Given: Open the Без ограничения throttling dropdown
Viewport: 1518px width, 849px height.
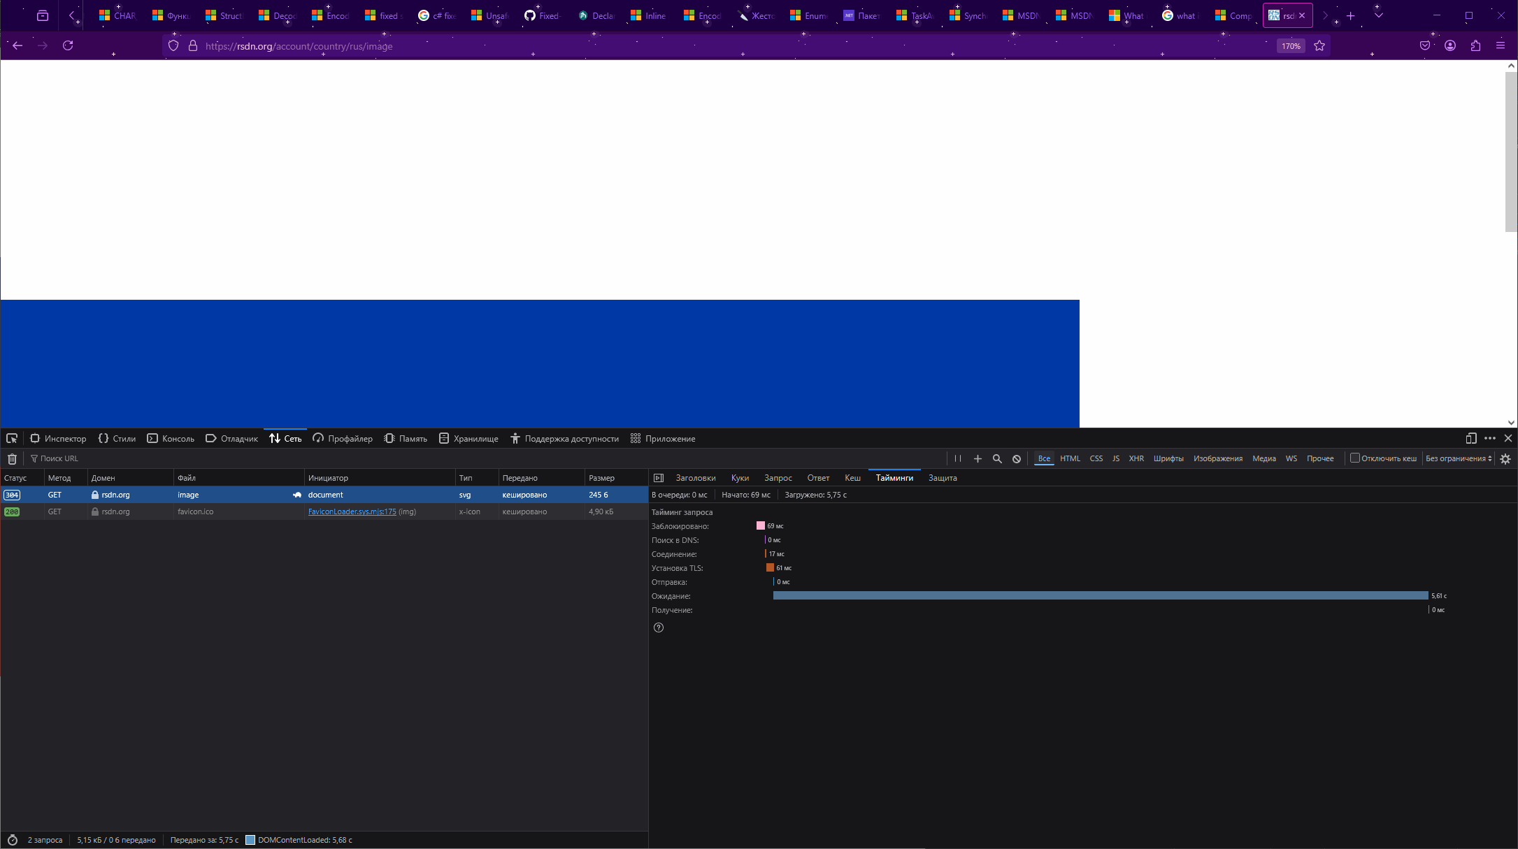Looking at the screenshot, I should point(1459,459).
